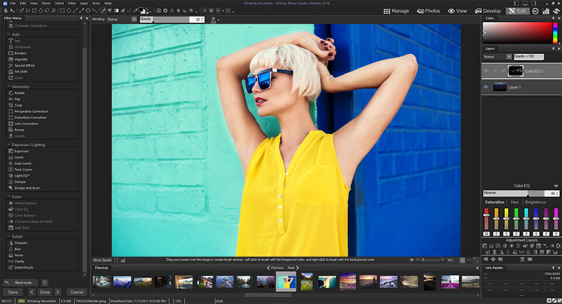Switch to the Hue tab
This screenshot has height=304, width=562.
click(x=515, y=202)
